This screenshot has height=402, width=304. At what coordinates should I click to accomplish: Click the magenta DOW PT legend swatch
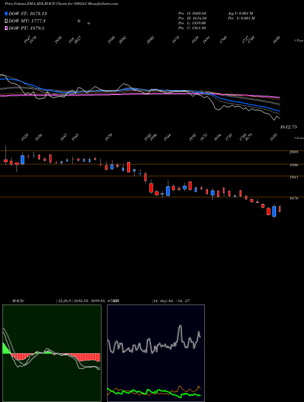click(6, 28)
